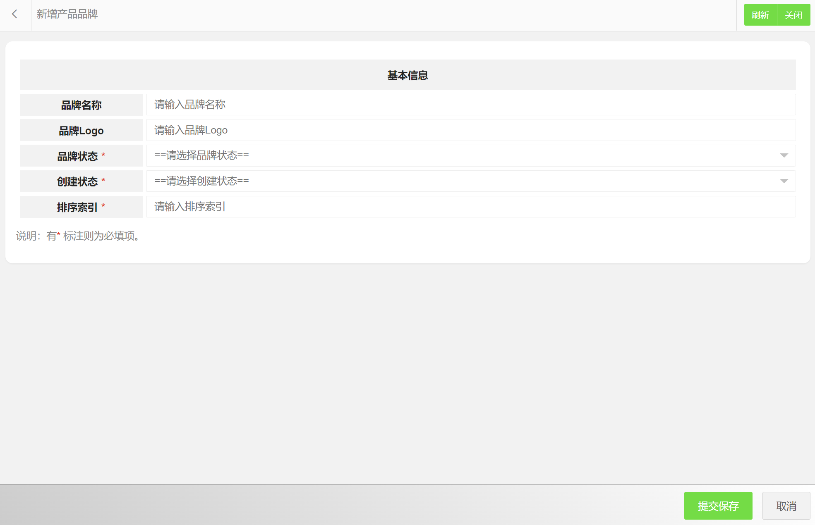Click the 品牌状态 dropdown arrow

point(784,156)
